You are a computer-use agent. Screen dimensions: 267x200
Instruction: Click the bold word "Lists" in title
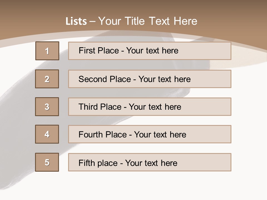pos(76,21)
